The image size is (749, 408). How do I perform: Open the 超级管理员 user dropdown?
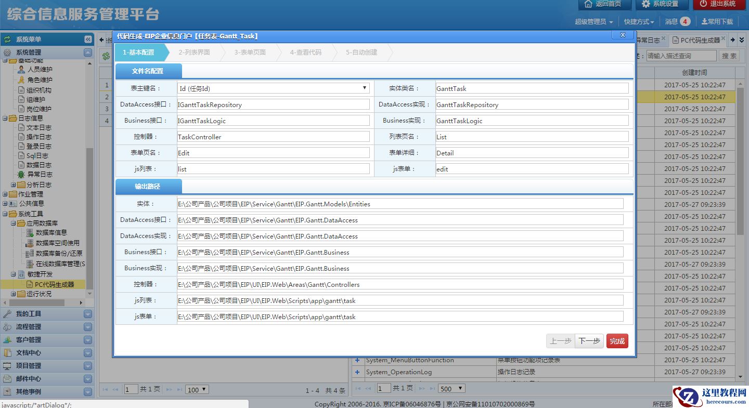click(x=593, y=22)
